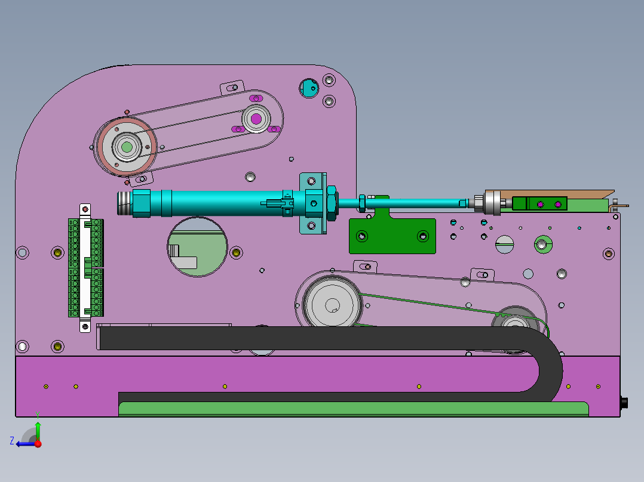Select the cyan cylinder mounting block
The height and width of the screenshot is (482, 644).
314,203
